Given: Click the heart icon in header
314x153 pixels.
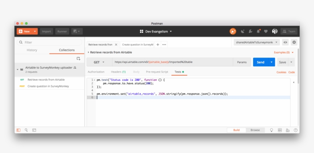Looking at the screenshot, I should click(266, 31).
